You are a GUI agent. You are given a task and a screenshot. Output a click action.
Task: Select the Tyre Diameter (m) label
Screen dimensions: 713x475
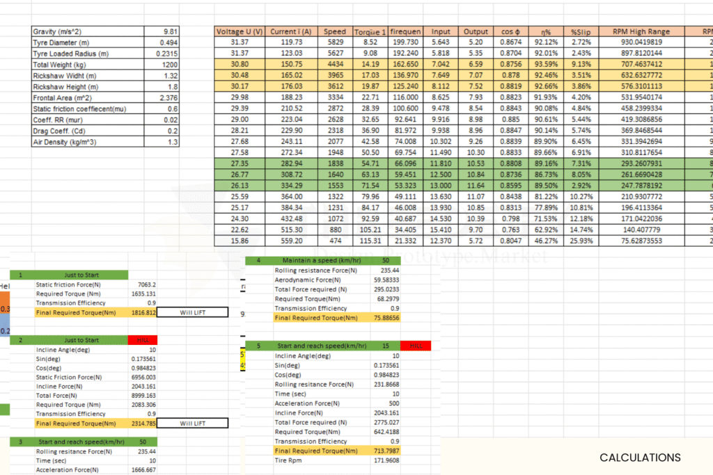point(88,42)
